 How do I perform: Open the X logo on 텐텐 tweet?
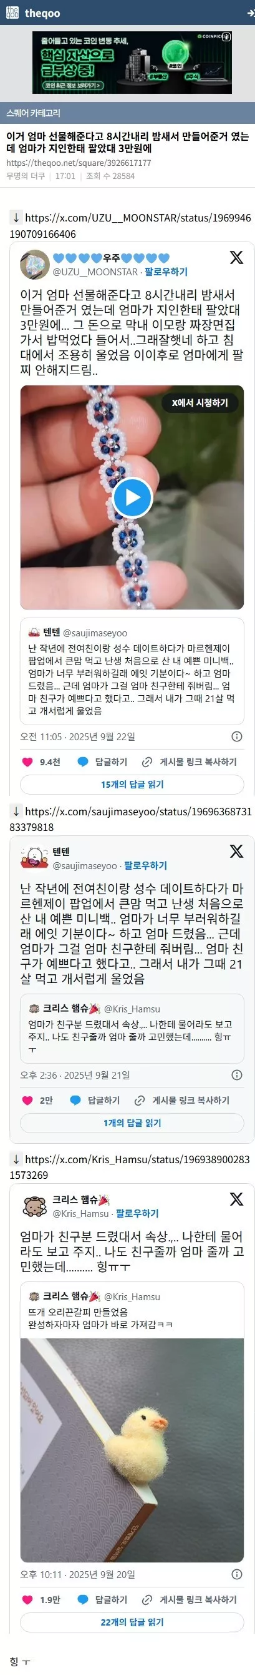(x=236, y=851)
